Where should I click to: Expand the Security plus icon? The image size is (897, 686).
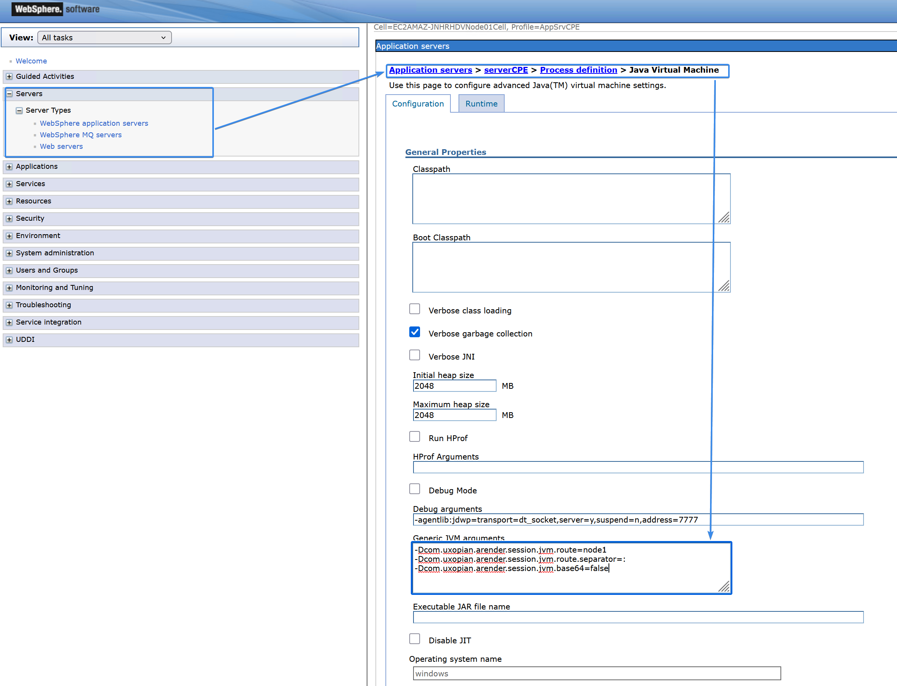pos(9,218)
